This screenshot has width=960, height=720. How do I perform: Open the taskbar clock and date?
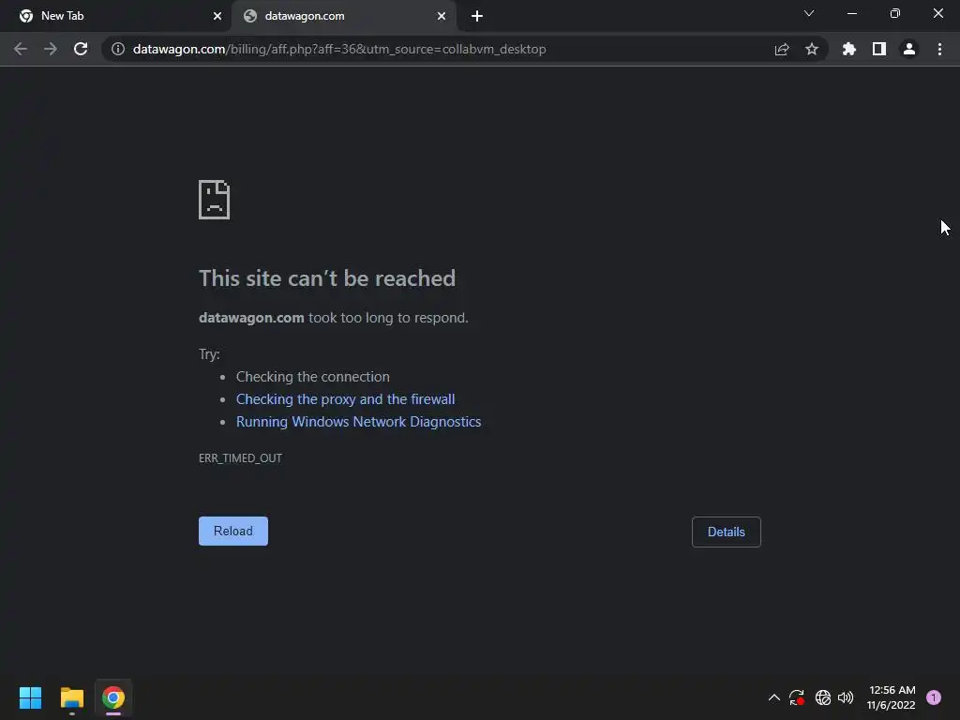[892, 697]
